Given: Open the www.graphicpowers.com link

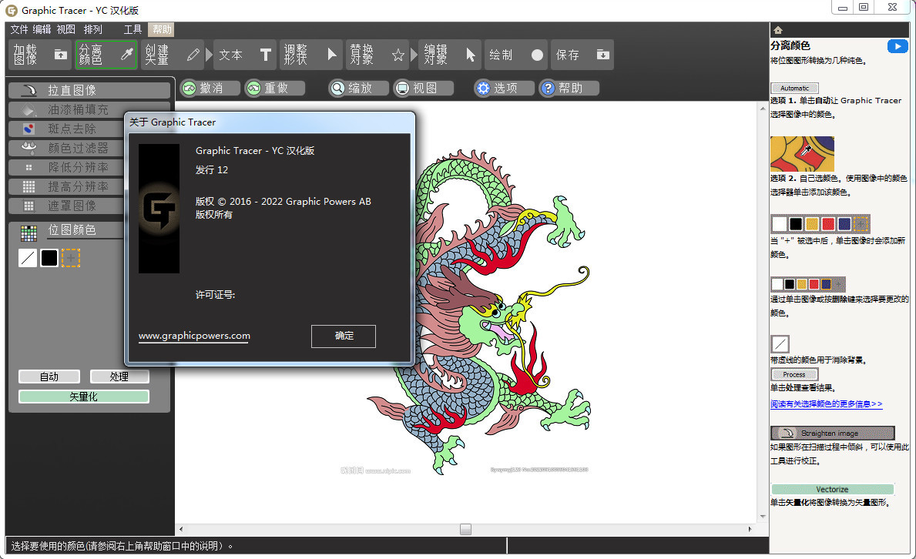Looking at the screenshot, I should point(194,336).
